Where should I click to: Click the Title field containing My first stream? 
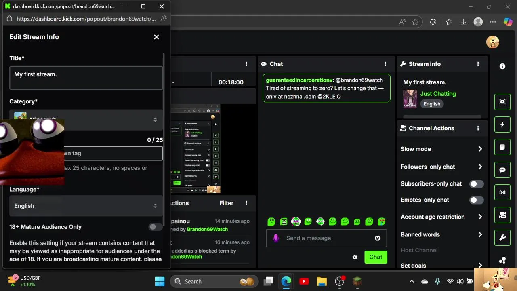click(x=86, y=78)
